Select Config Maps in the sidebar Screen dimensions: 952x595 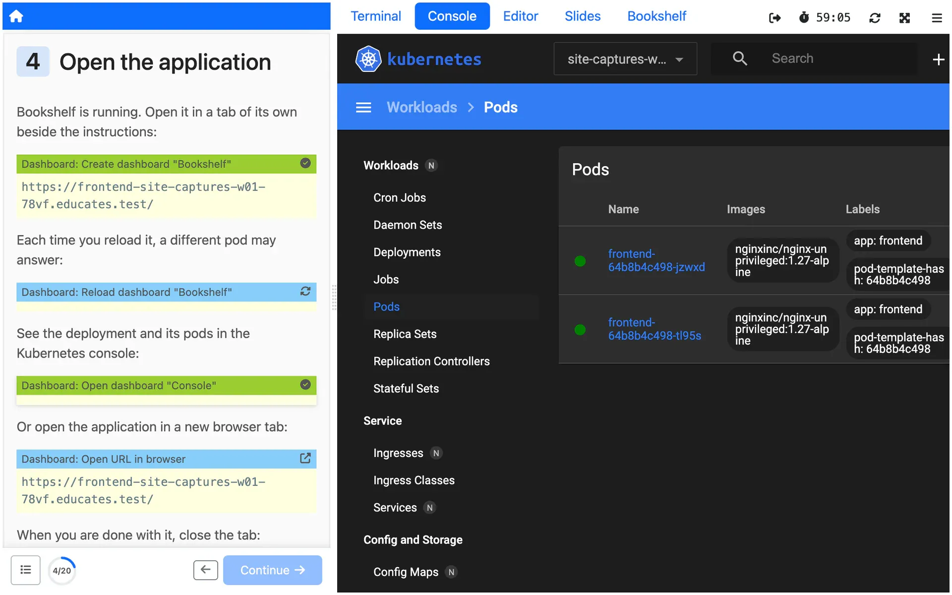(406, 572)
